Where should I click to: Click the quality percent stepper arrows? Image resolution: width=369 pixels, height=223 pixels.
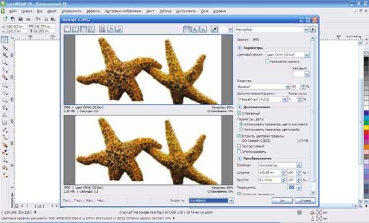pos(303,87)
